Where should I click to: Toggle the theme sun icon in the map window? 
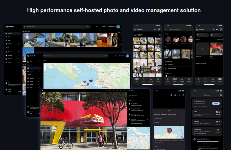click(x=115, y=56)
